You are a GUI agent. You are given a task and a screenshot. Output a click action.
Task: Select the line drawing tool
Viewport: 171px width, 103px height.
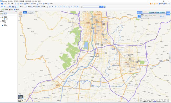58,7
